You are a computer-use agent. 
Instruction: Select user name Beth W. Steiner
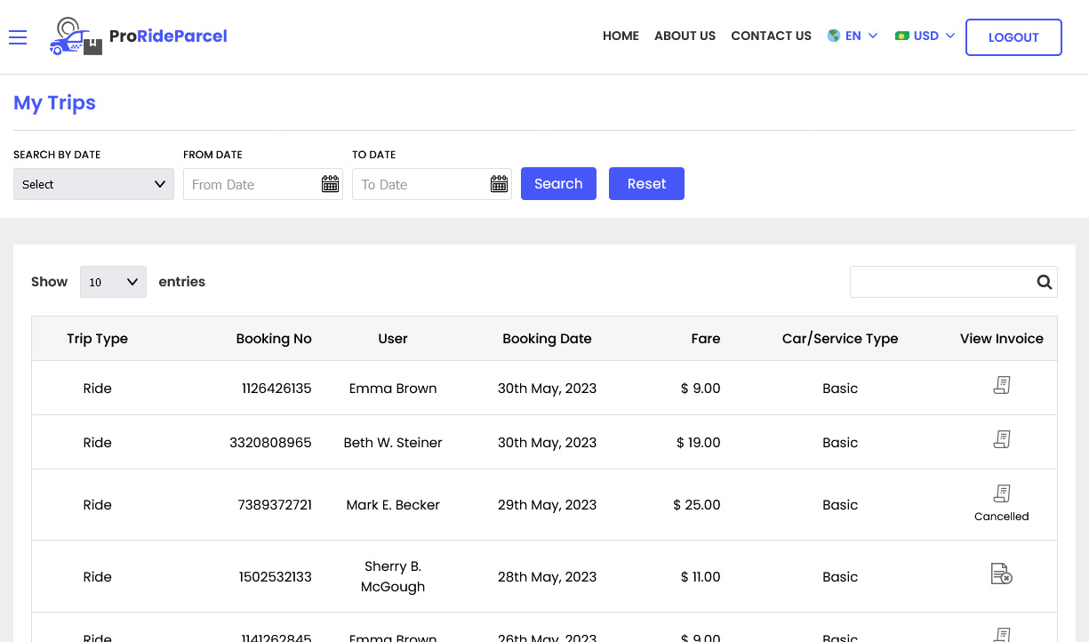point(393,443)
